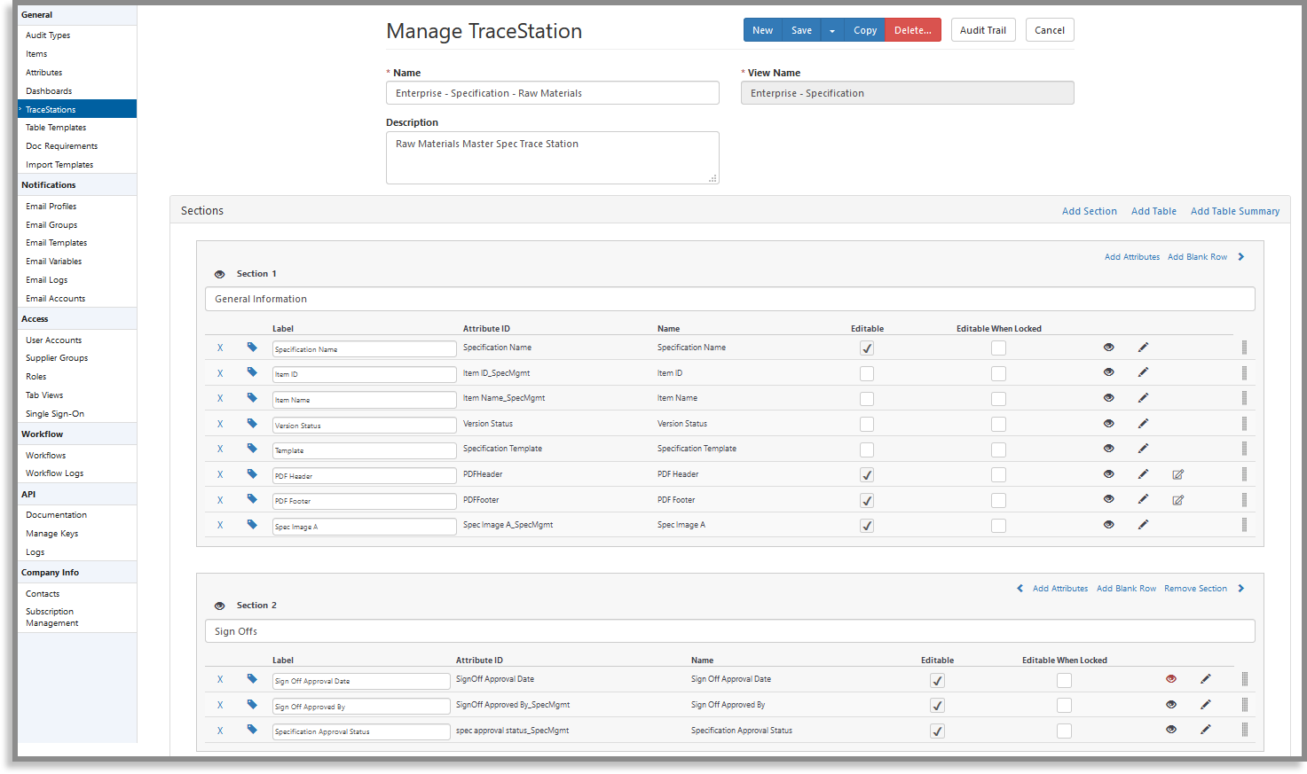Click drag handle of PDF Footer row
This screenshot has width=1307, height=774.
(x=1244, y=500)
